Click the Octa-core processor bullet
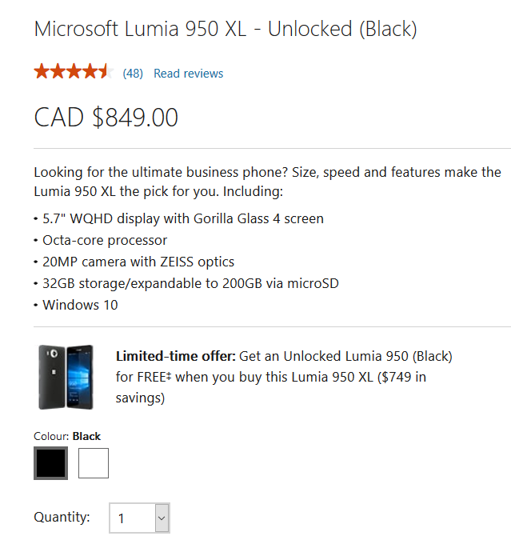The image size is (511, 548). pyautogui.click(x=105, y=240)
